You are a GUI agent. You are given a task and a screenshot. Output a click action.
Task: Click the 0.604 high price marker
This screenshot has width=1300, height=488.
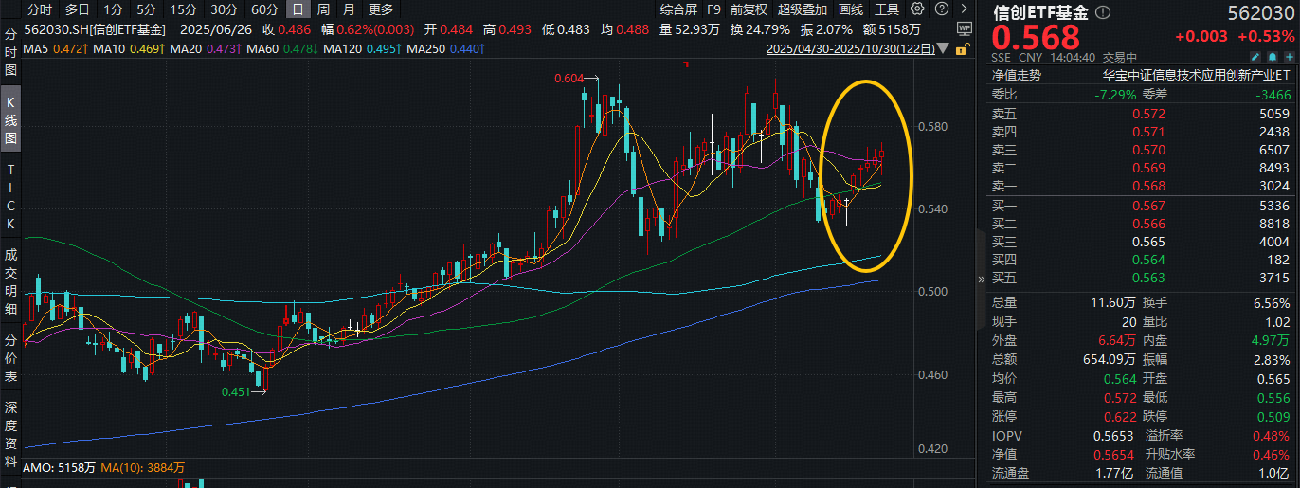[568, 80]
